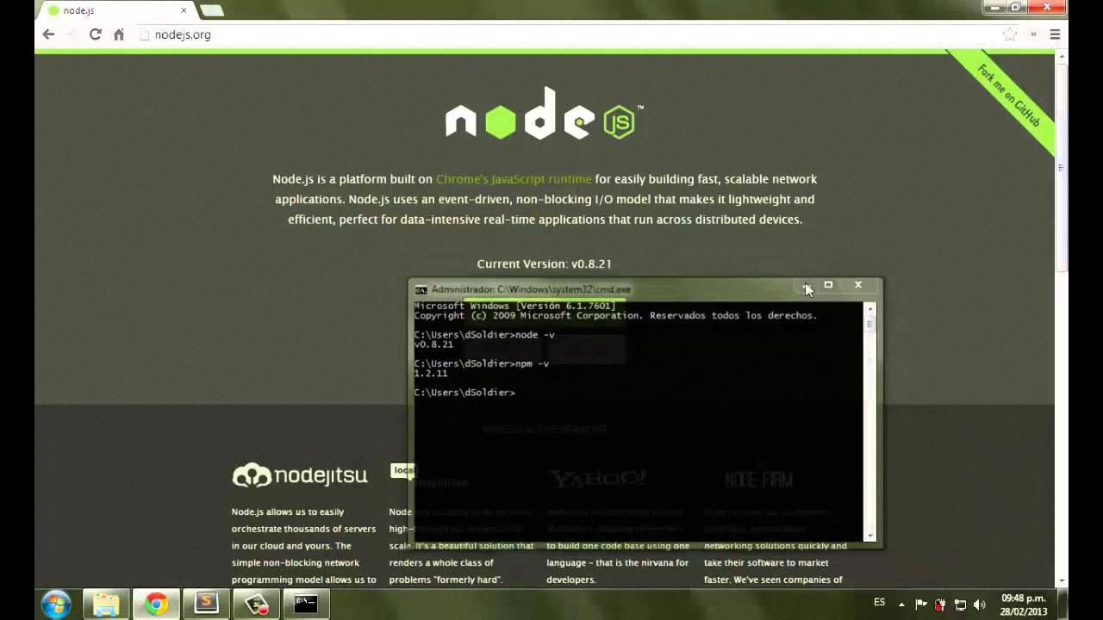Click the nodejitsu description paragraph

(x=304, y=546)
